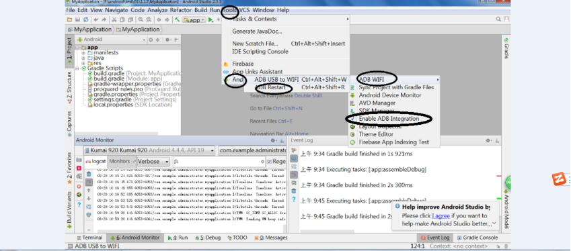Open the Terminal tool window tab

[x=89, y=238]
